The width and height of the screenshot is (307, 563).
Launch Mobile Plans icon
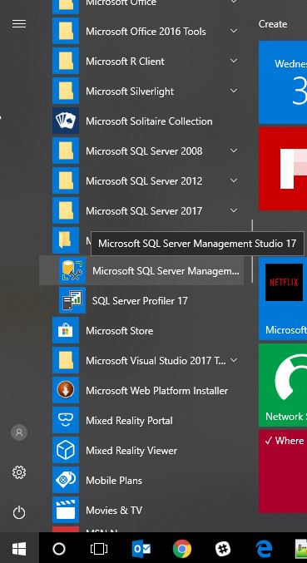66,480
